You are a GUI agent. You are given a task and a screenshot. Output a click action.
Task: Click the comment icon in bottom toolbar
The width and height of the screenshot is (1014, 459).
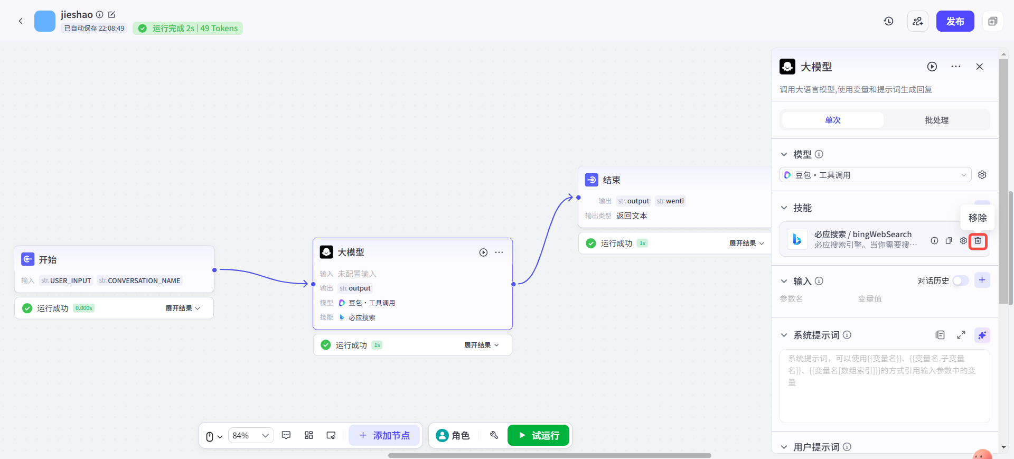(286, 435)
